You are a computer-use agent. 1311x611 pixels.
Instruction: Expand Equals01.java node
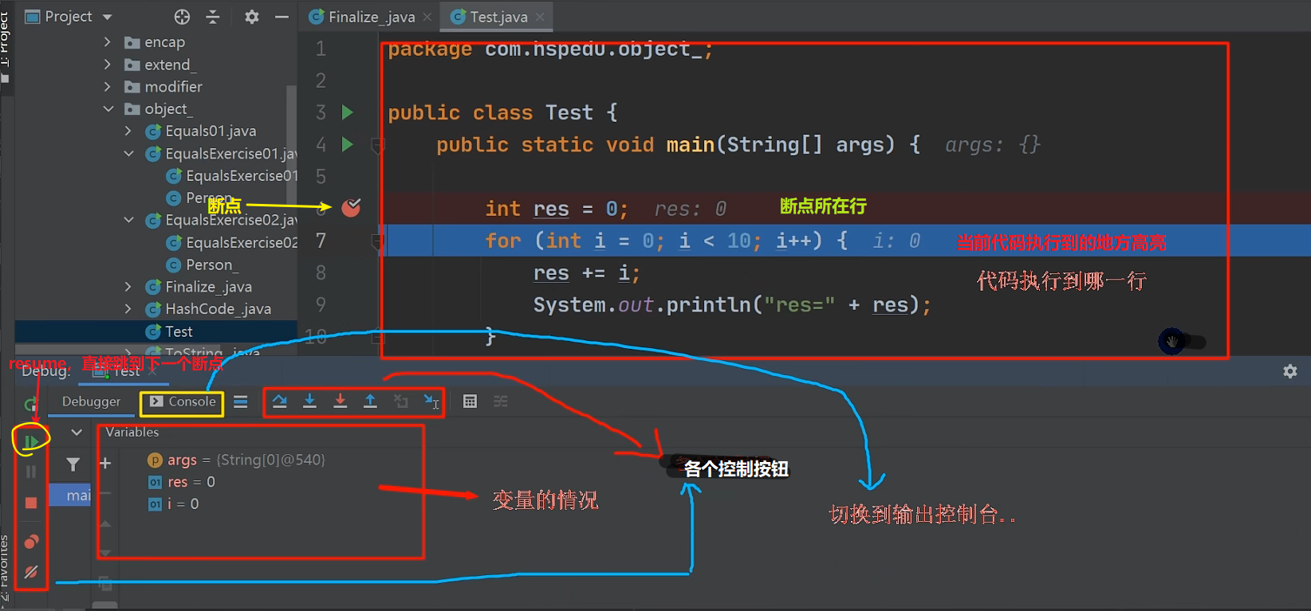click(x=128, y=131)
